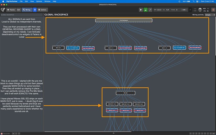Open the Options menu

pyautogui.click(x=39, y=1)
